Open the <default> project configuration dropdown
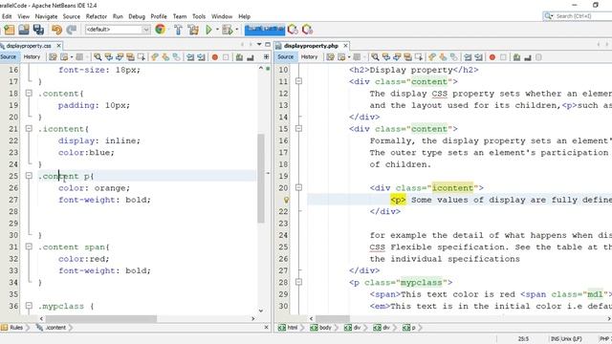Image resolution: width=612 pixels, height=344 pixels. click(118, 30)
